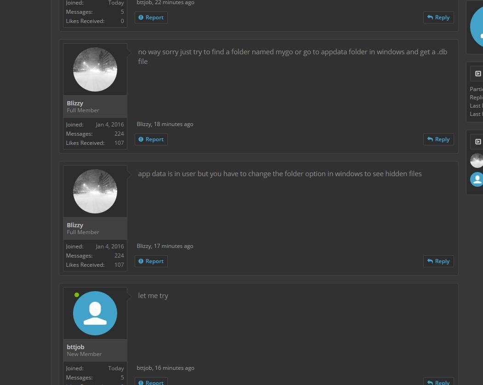Click the message starting 'no way sorry just try'
Screen dimensions: 483x385
pos(293,57)
